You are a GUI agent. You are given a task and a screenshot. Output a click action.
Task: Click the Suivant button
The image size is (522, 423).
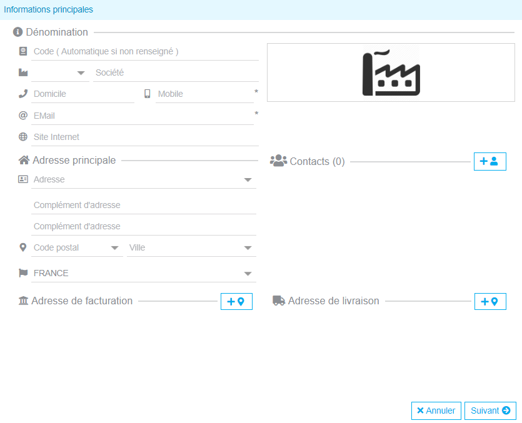coord(490,411)
